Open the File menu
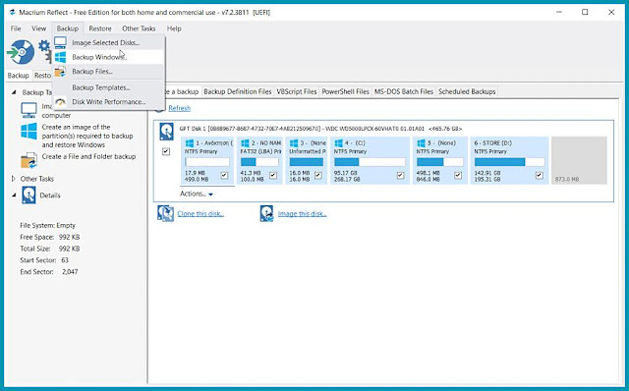This screenshot has width=629, height=391. 16,28
